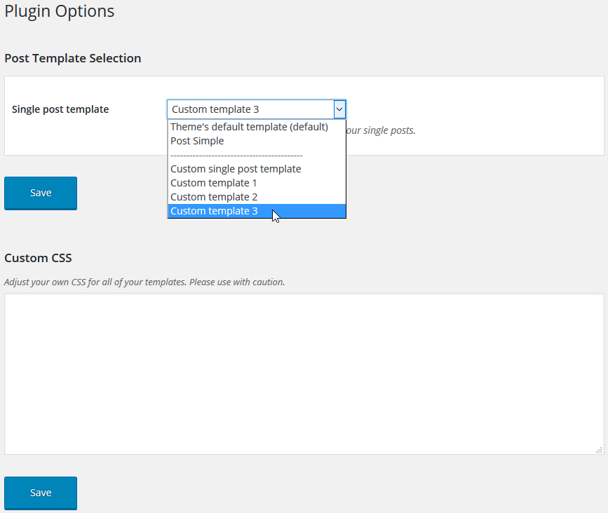Click the partly hidden "single posts" description text
The width and height of the screenshot is (608, 513).
[381, 130]
